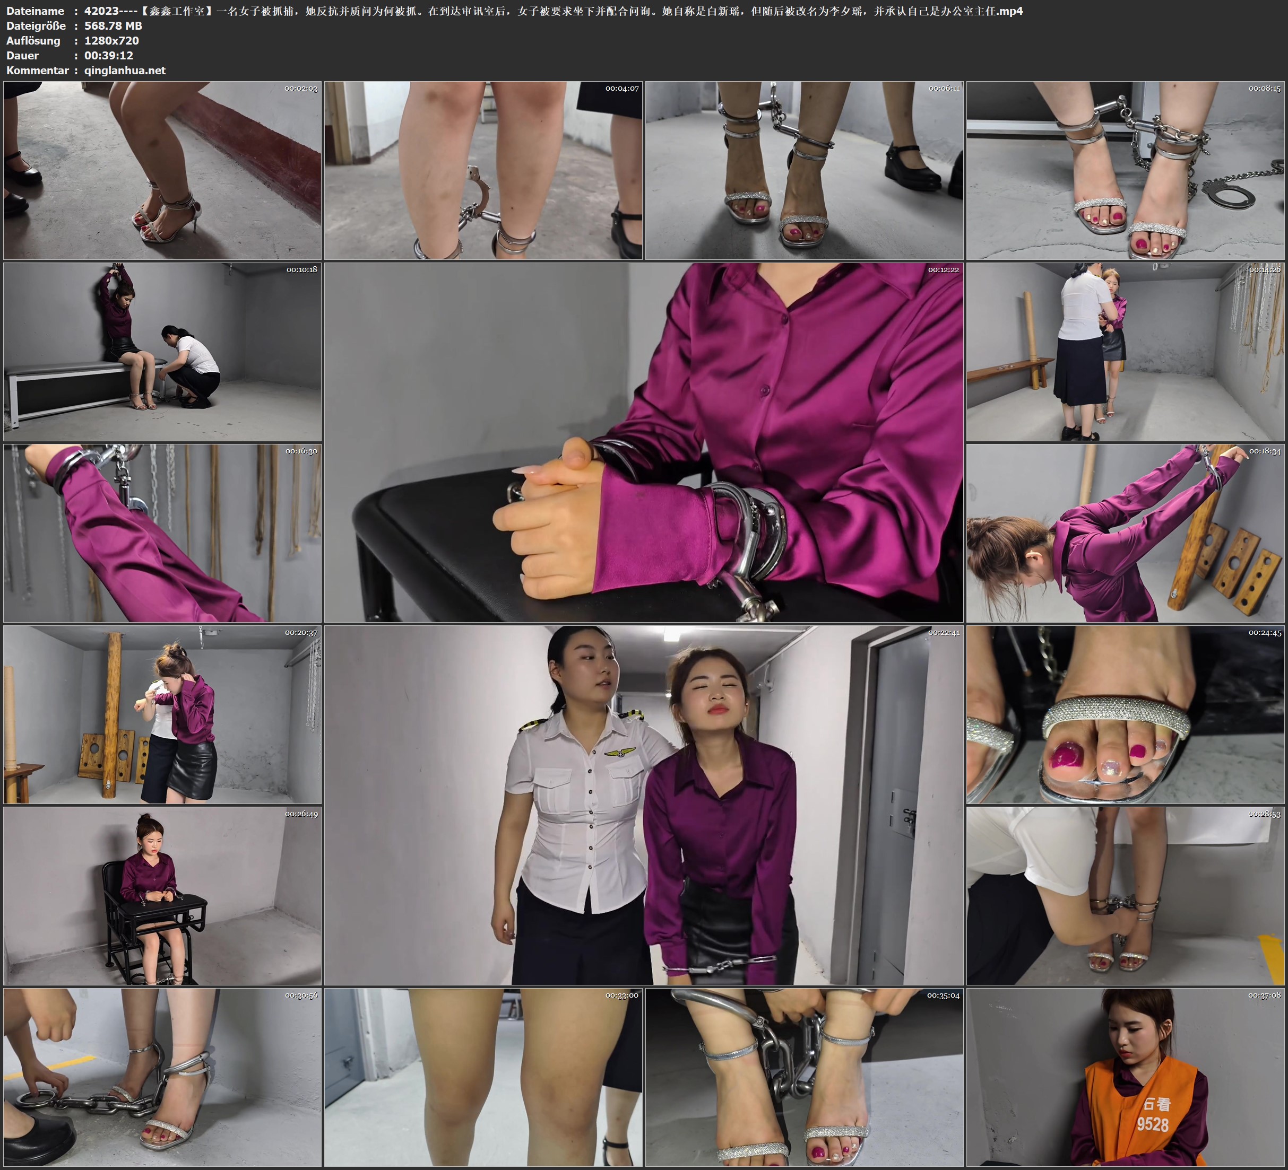Select the frame at 00:06:11
This screenshot has width=1288, height=1170.
(805, 171)
